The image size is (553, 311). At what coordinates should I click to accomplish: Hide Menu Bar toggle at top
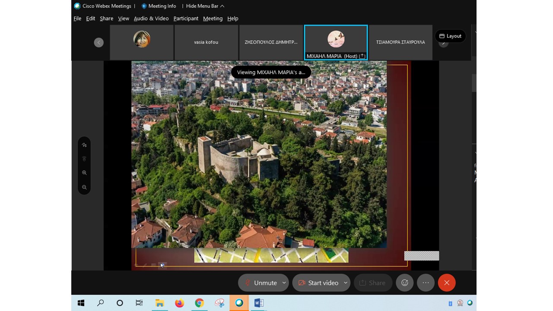(205, 6)
